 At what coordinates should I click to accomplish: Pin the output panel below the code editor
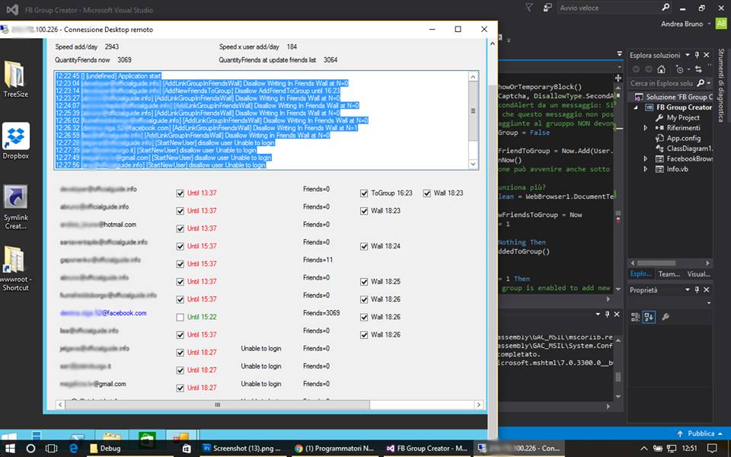607,315
